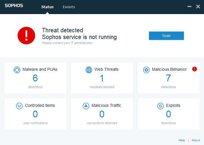204x145 pixels.
Task: Click the Exploits prohibited-sign icon
Action: click(x=161, y=106)
